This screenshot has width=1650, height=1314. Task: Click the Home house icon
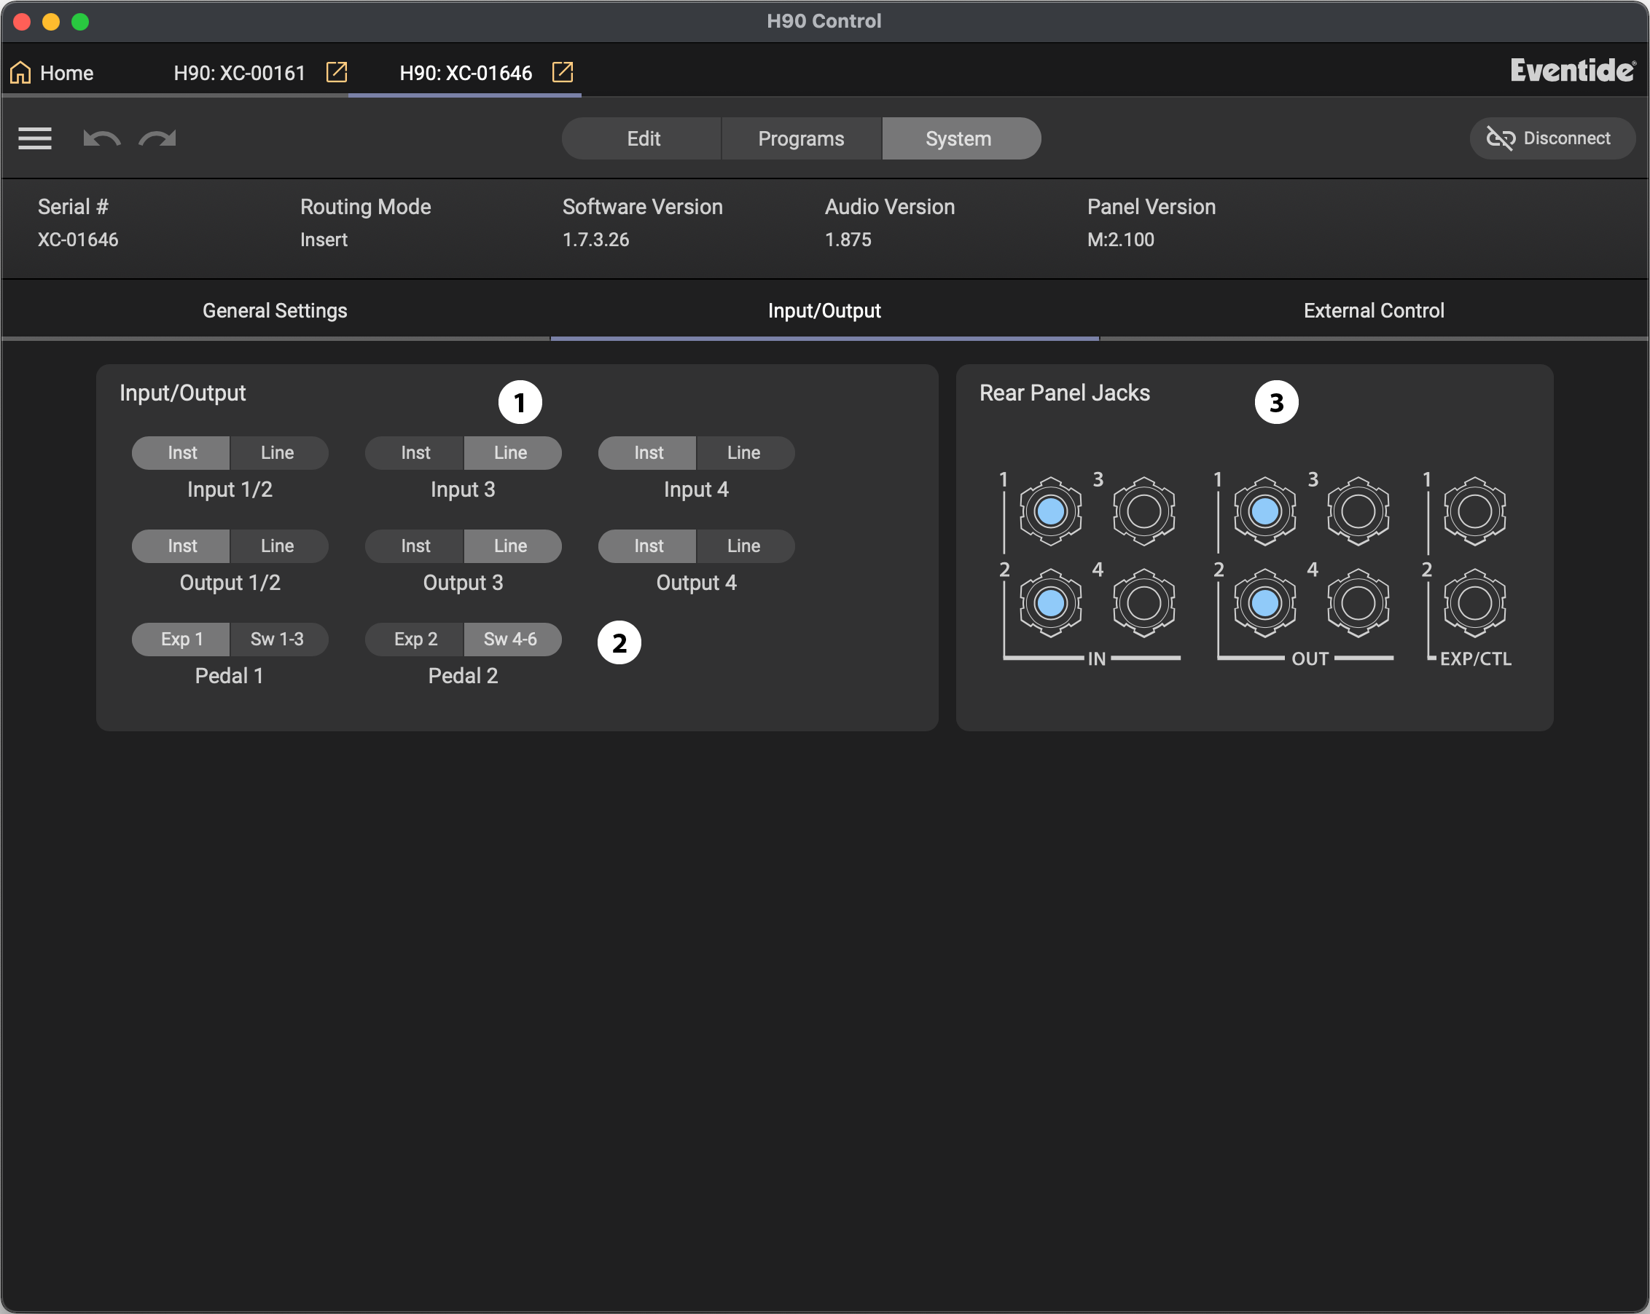(x=20, y=73)
